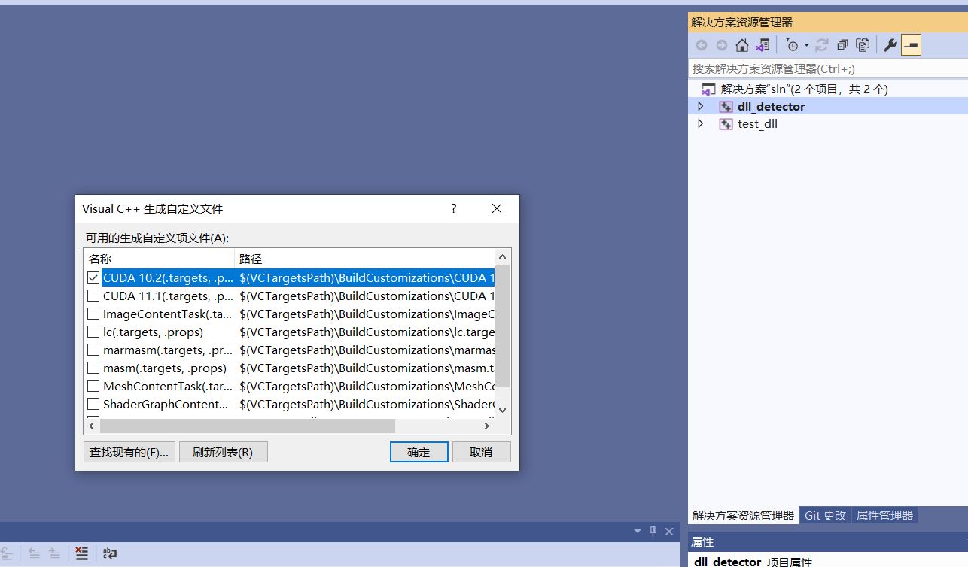
Task: Uncheck the CUDA 10.2 customization checkbox
Action: (93, 277)
